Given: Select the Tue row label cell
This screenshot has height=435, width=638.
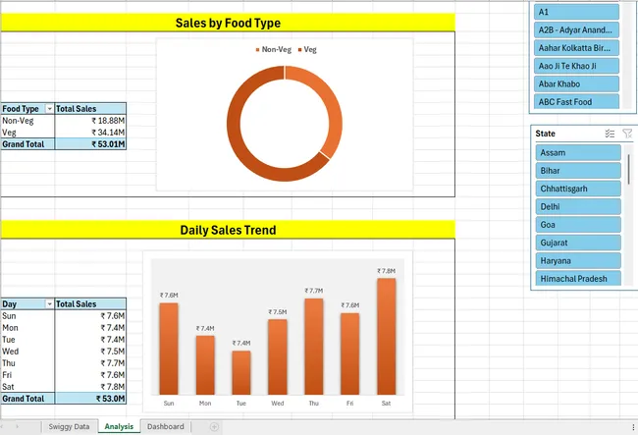Looking at the screenshot, I should point(27,340).
